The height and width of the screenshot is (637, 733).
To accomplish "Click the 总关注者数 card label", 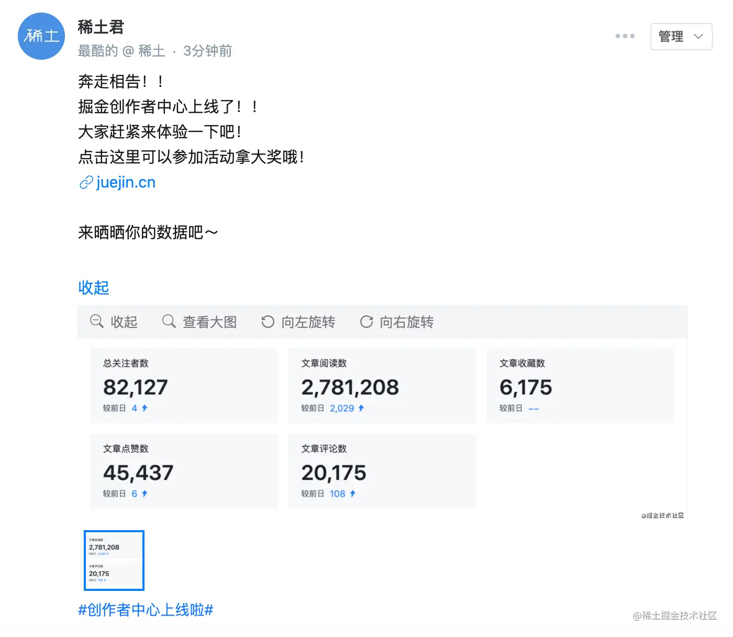I will (x=126, y=363).
